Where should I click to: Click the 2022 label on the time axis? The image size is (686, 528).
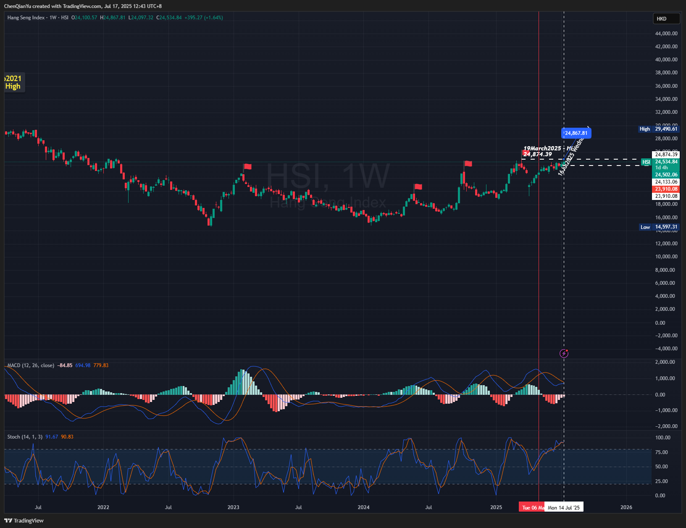point(103,507)
